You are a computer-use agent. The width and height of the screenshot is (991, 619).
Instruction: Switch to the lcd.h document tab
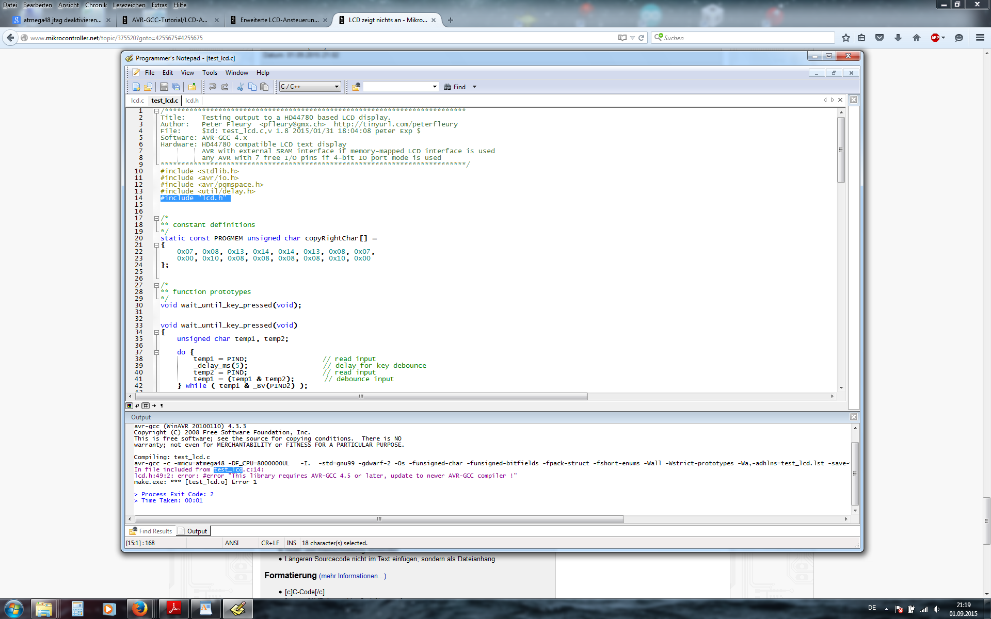[x=192, y=101]
